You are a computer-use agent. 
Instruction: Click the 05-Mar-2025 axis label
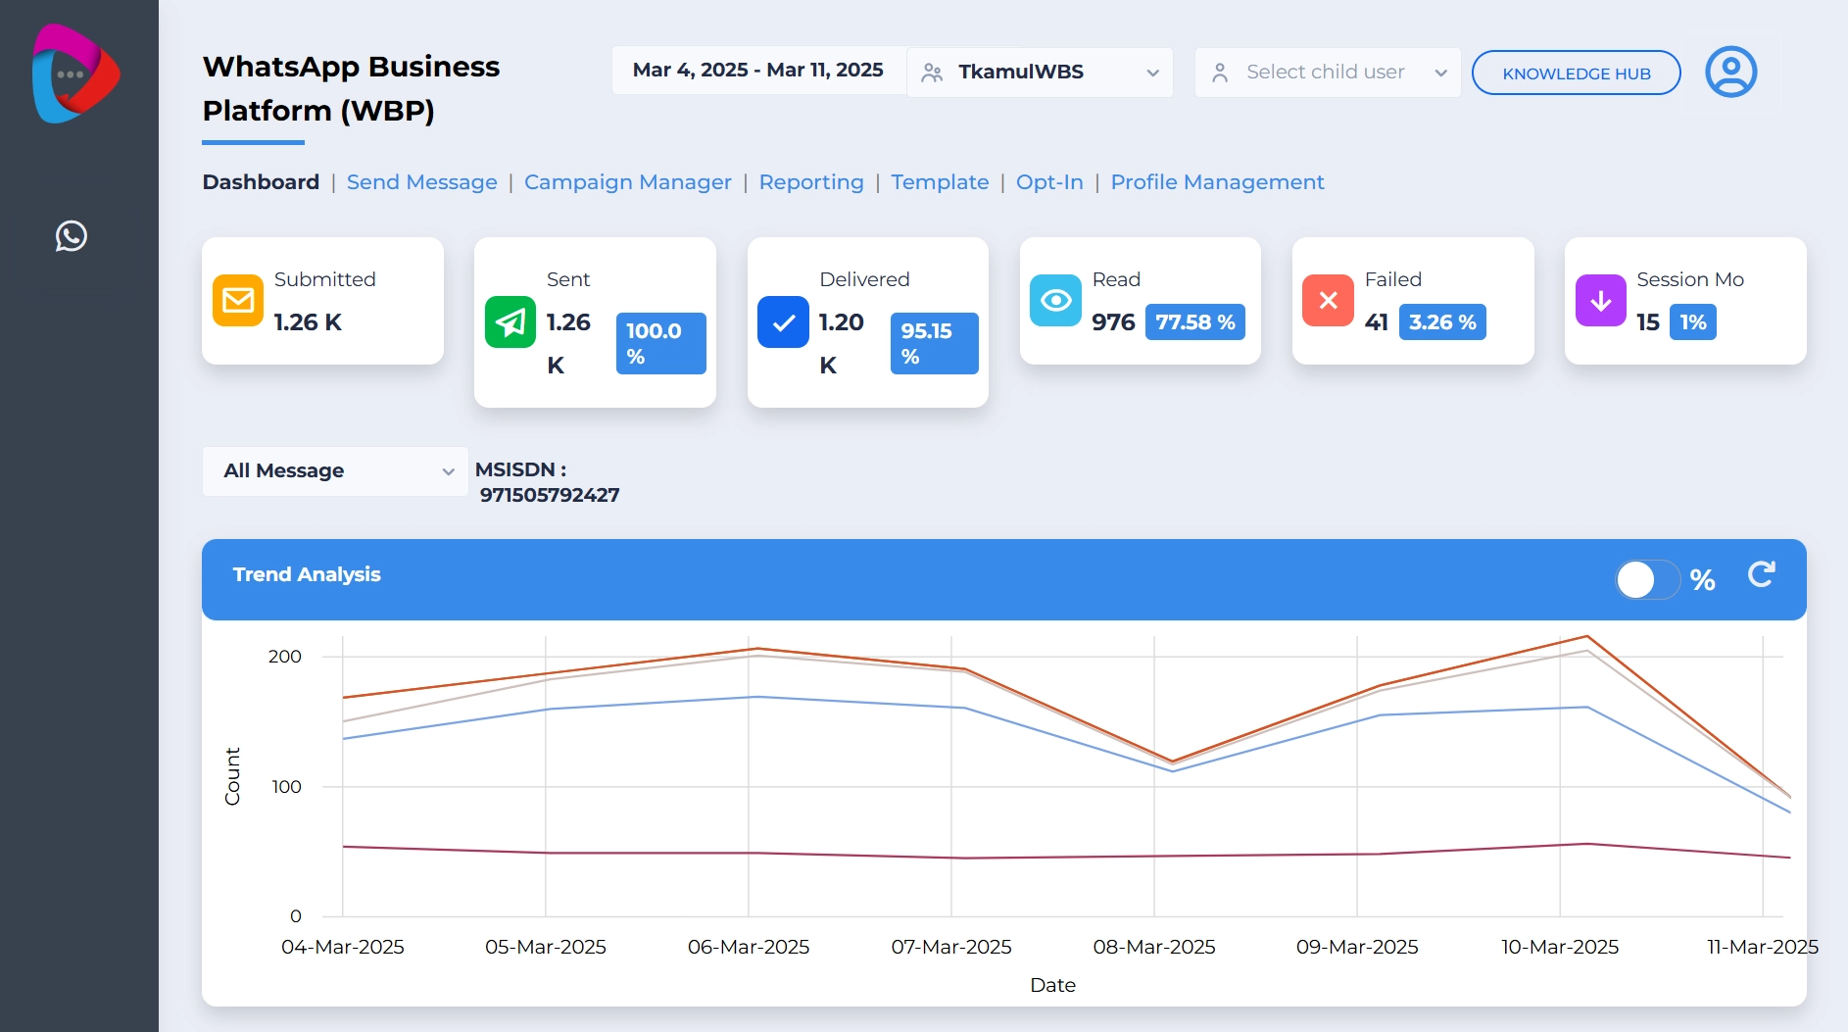coord(546,947)
